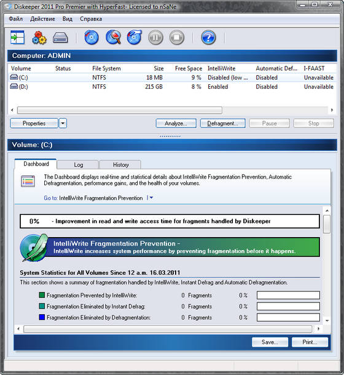Open the Go to section dropdown arrow

[150, 198]
